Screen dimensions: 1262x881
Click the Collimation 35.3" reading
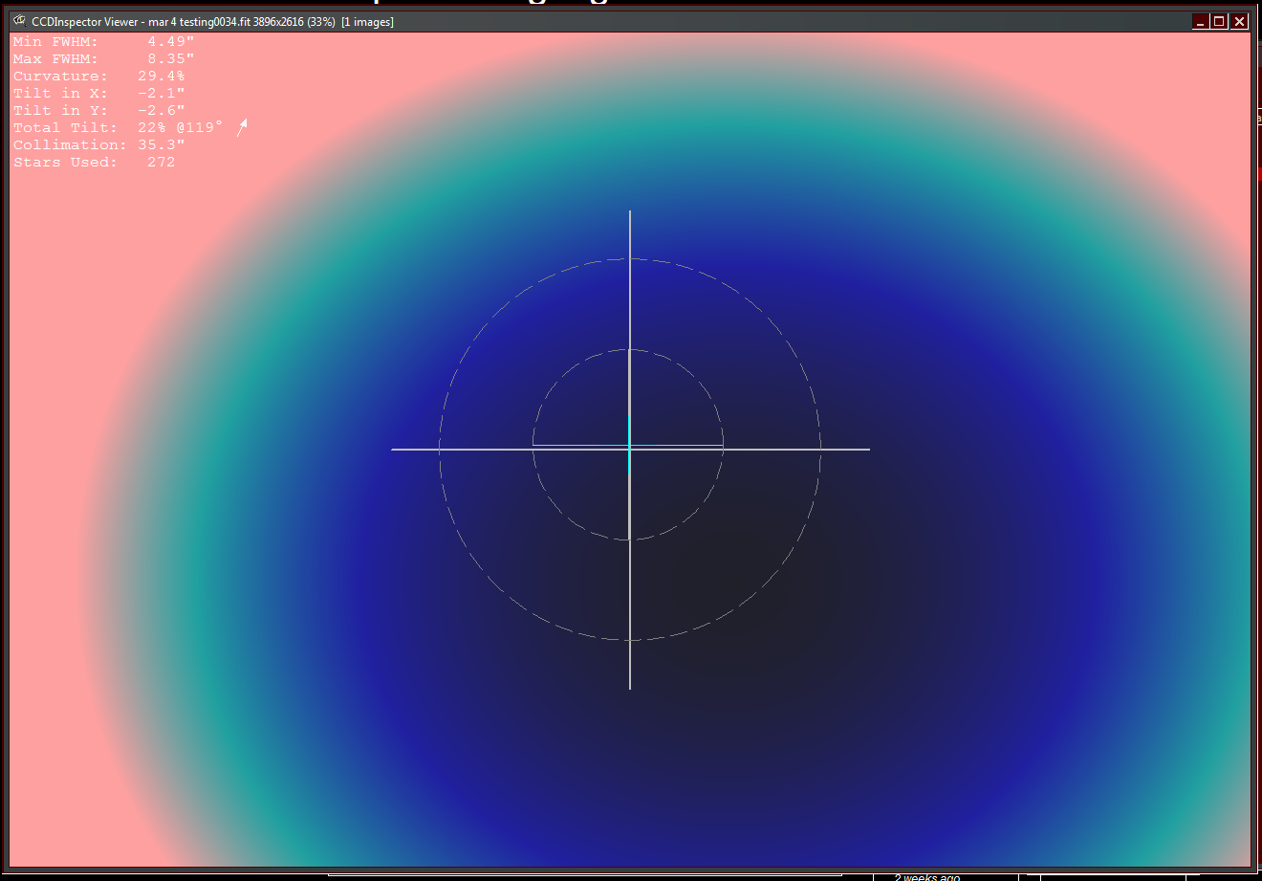99,145
